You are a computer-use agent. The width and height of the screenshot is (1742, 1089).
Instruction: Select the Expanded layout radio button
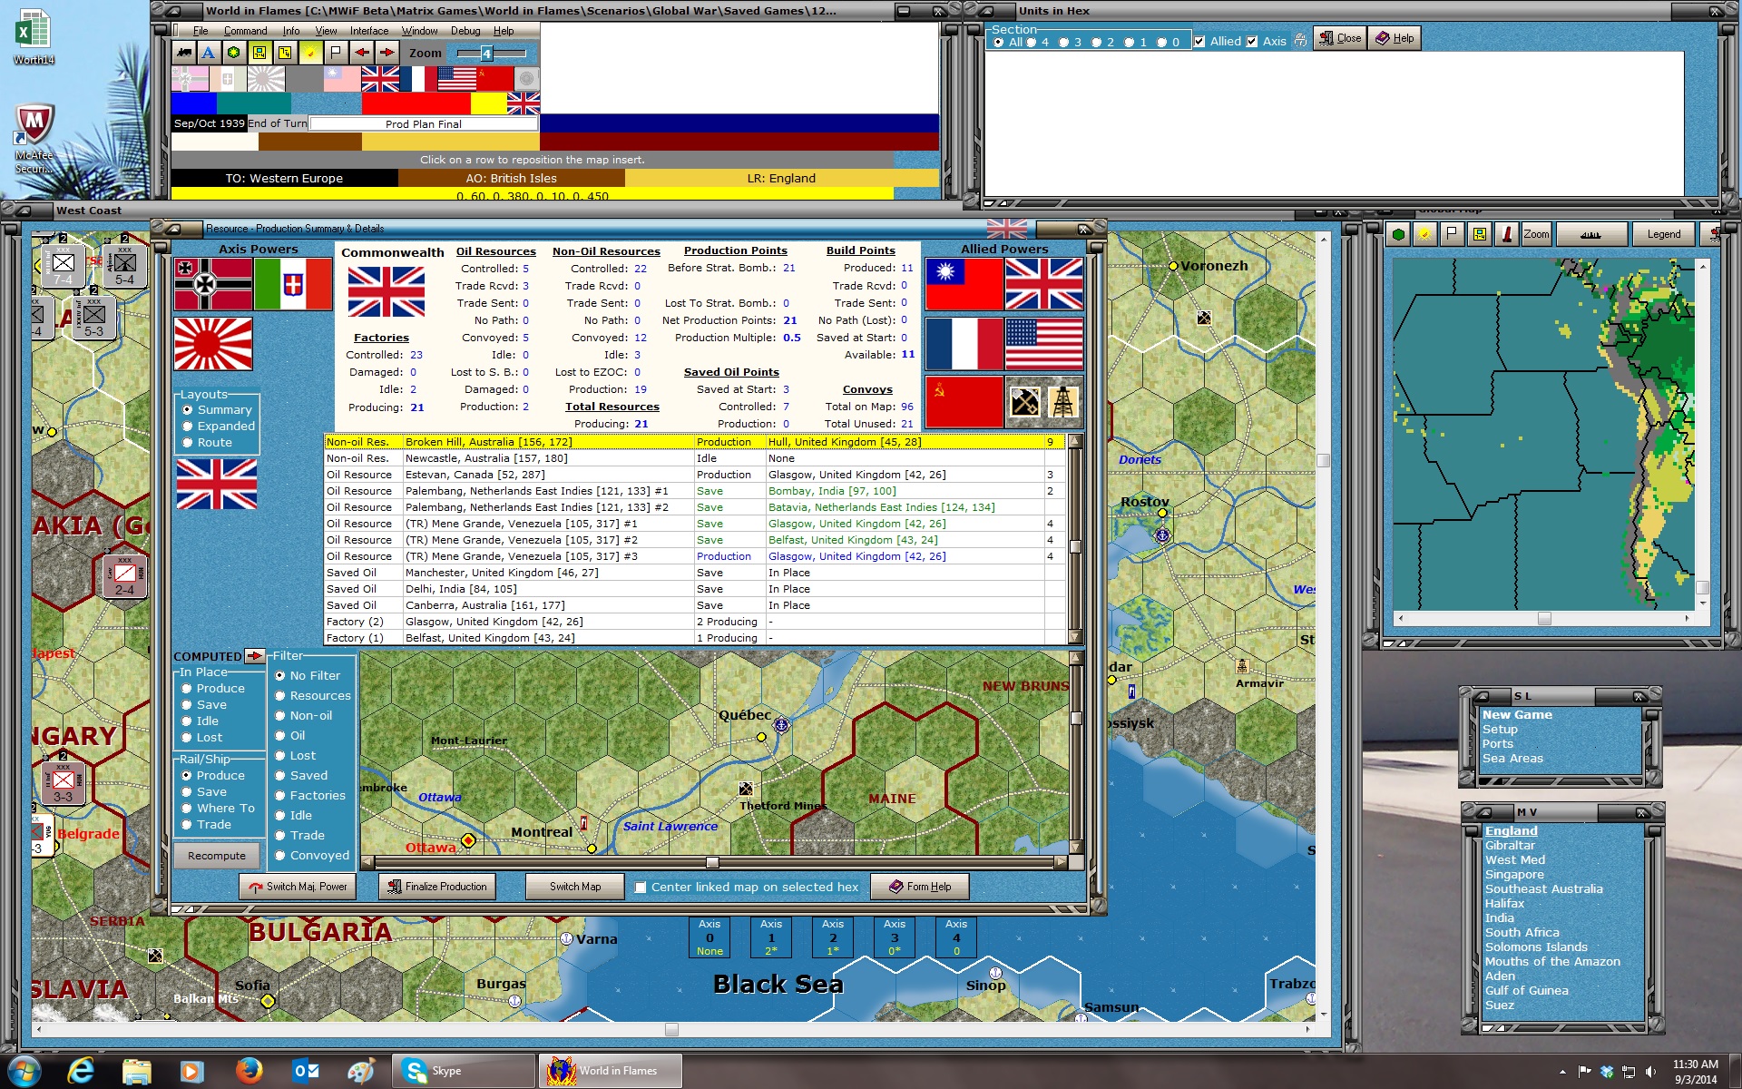pyautogui.click(x=188, y=427)
